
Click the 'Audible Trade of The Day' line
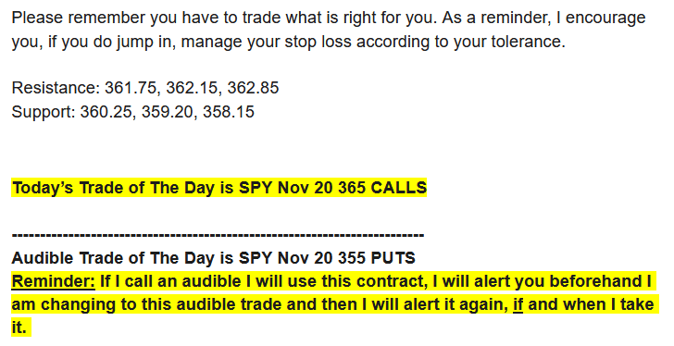point(214,258)
